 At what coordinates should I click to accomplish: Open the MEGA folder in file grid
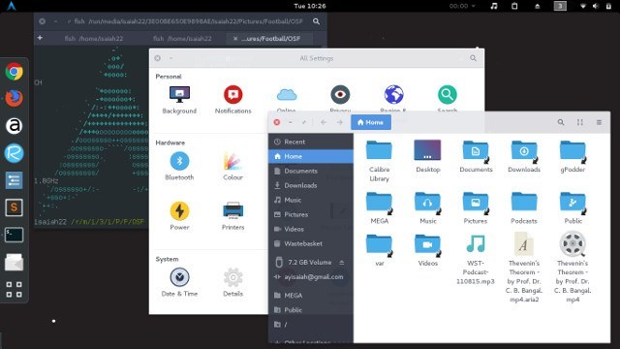tap(379, 207)
